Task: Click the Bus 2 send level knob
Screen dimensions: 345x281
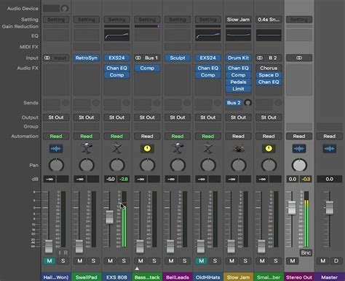Action: pos(247,103)
